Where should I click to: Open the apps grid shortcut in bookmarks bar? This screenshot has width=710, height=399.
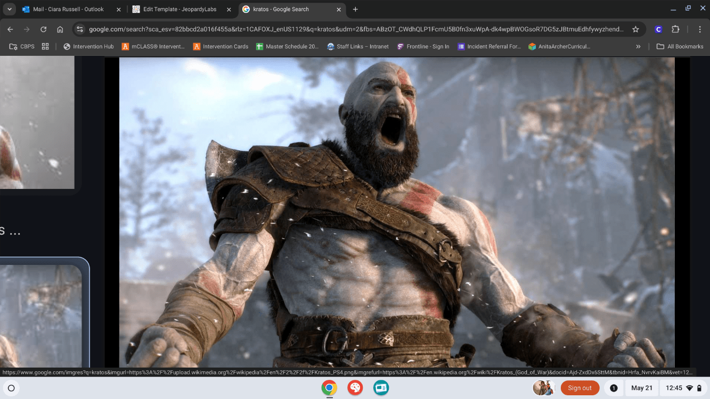[45, 46]
